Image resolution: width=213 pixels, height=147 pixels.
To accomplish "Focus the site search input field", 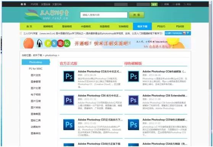I will pos(104,15).
